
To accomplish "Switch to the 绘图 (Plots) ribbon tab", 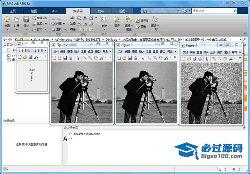I will click(x=34, y=11).
